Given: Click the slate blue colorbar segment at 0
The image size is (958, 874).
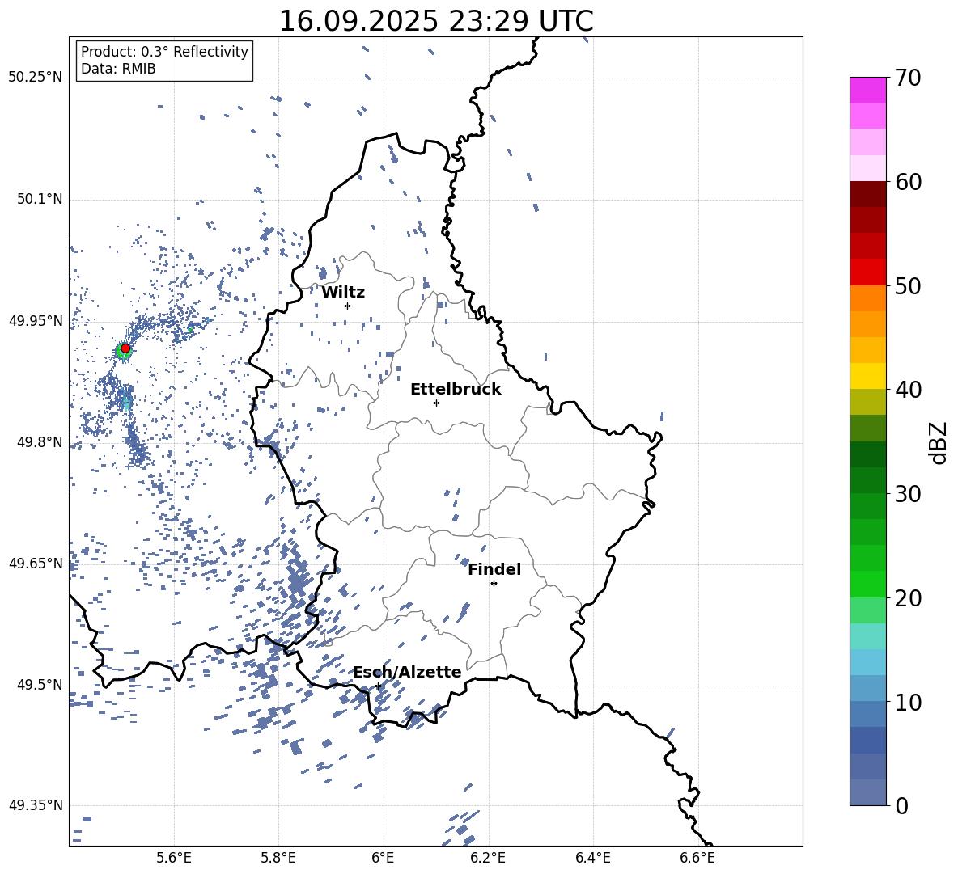Looking at the screenshot, I should click(867, 792).
